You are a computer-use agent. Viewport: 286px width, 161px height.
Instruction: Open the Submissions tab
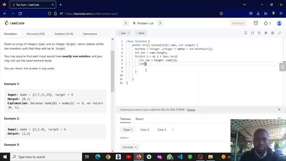click(90, 34)
